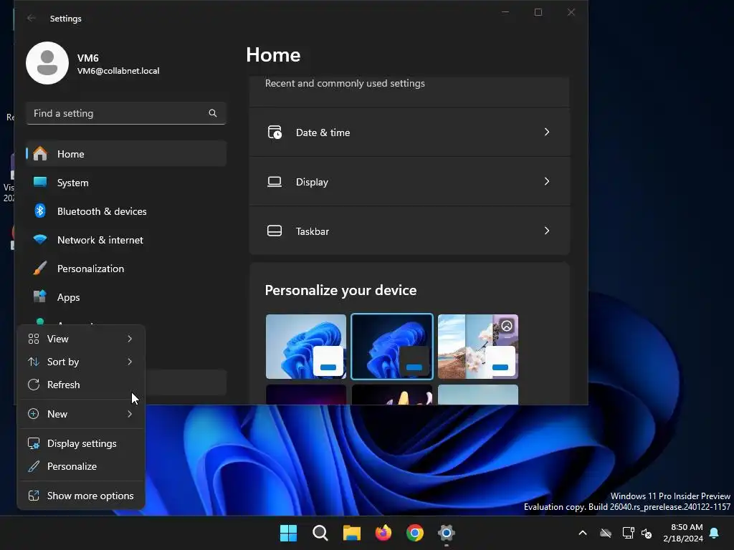Expand the View submenu arrow
Screen dimensions: 734x550
pyautogui.click(x=130, y=339)
